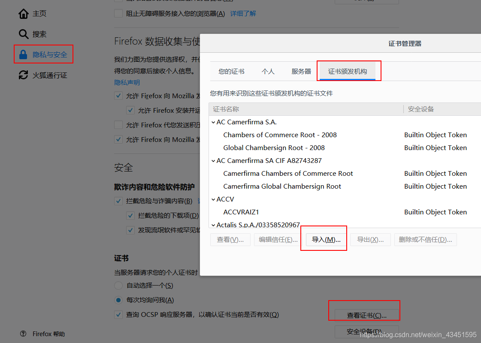
Task: Collapse AC Camerfirma SA CIF A82743287 group
Action: tap(213, 161)
